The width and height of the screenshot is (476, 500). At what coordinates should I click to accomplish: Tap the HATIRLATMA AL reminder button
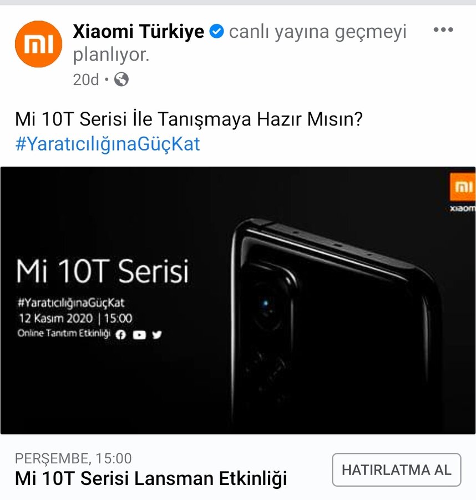click(x=397, y=469)
